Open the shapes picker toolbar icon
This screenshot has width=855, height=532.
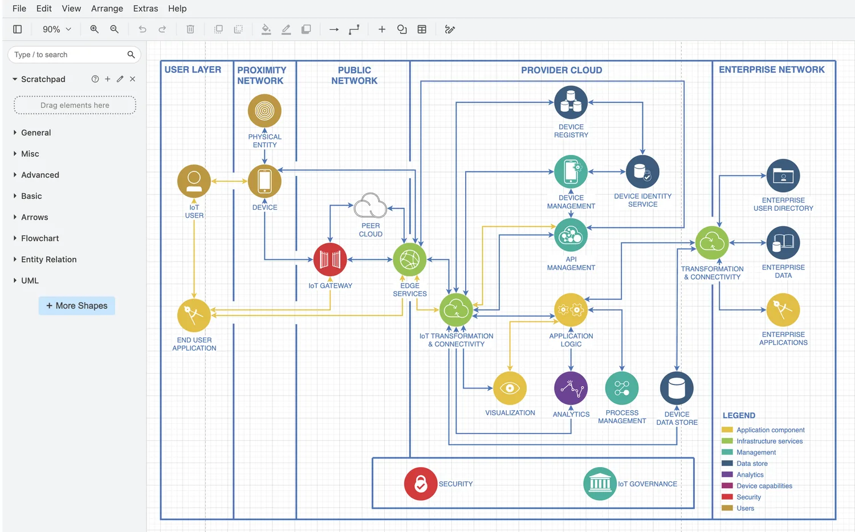click(x=402, y=29)
